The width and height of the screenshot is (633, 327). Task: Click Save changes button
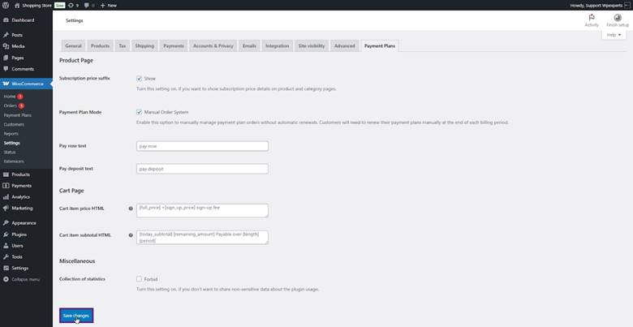click(x=76, y=316)
